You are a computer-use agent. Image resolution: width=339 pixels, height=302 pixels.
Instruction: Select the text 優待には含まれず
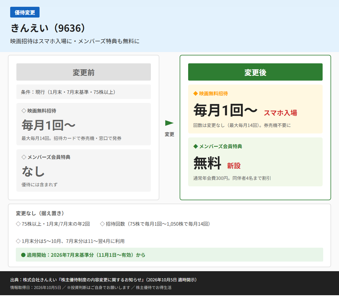(40, 185)
